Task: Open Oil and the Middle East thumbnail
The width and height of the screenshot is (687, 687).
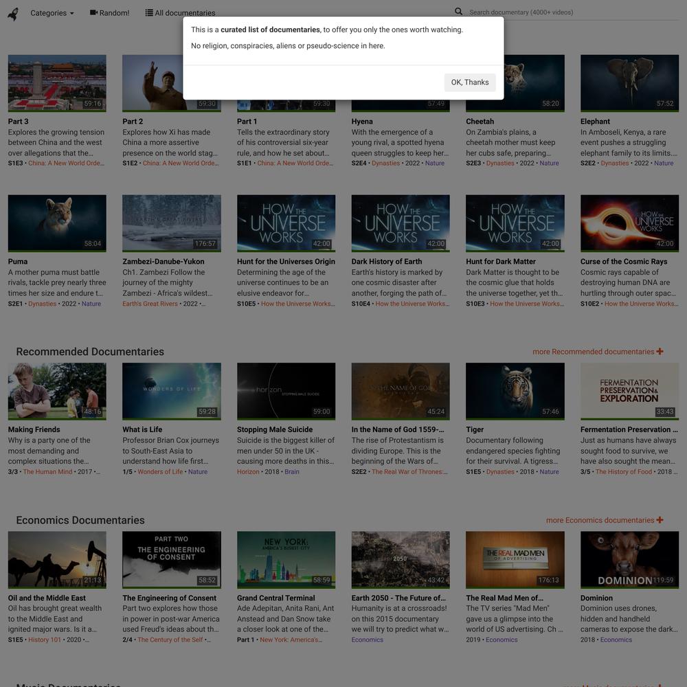Action: [x=57, y=559]
